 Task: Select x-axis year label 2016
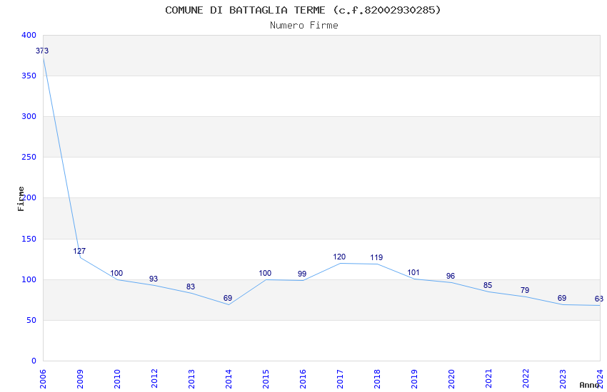coord(303,378)
